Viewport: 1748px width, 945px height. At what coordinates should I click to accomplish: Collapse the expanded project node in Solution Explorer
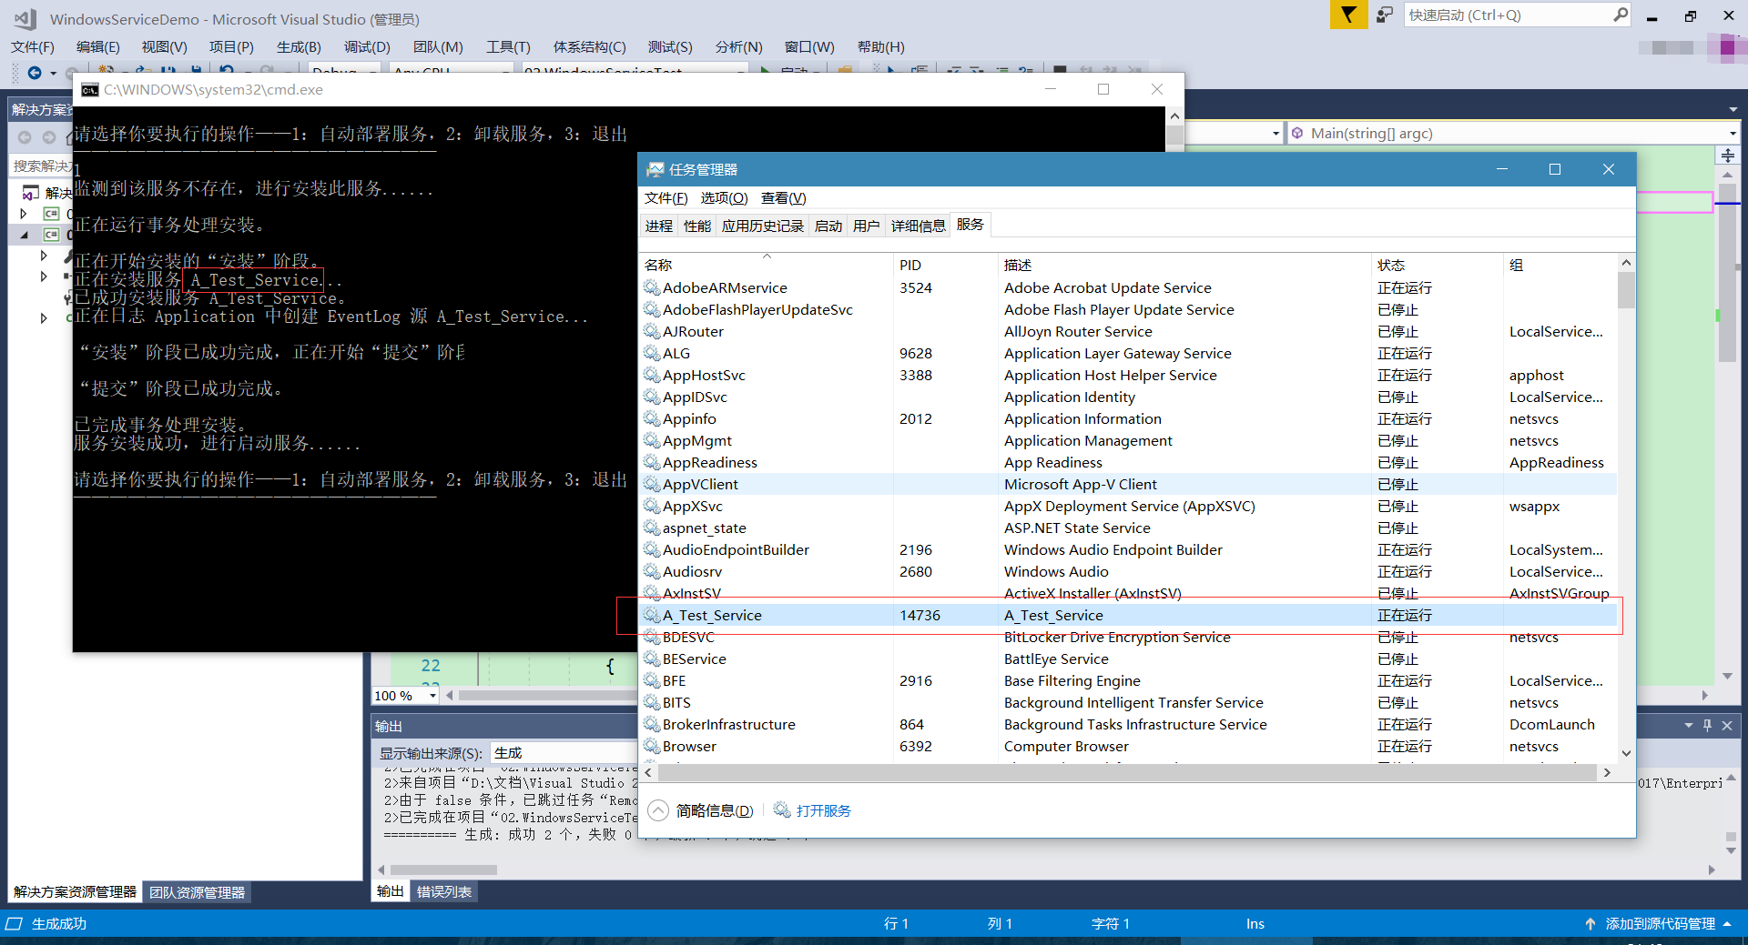pos(24,235)
